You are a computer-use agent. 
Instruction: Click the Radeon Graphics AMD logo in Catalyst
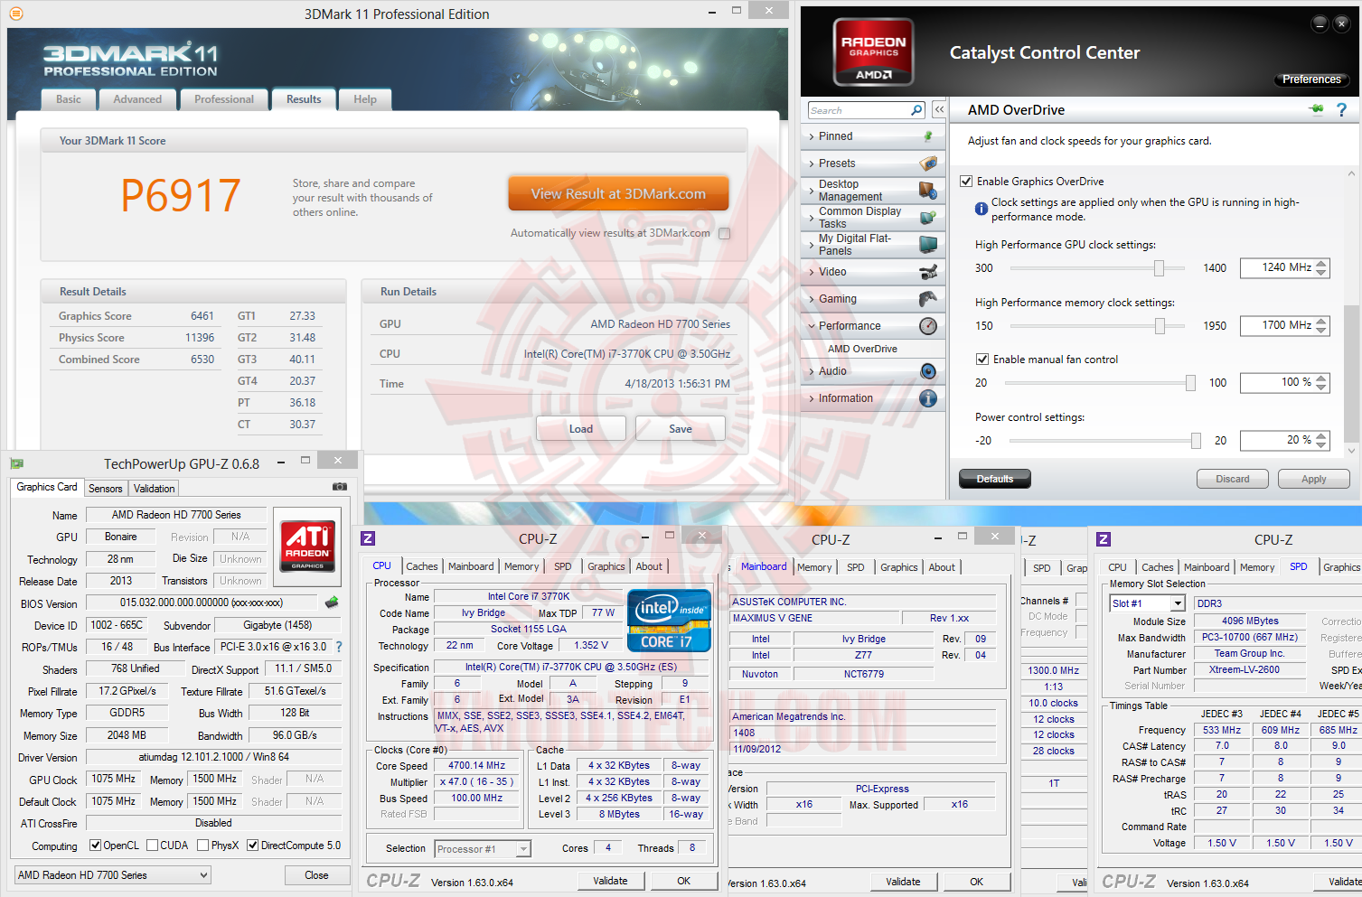(x=873, y=51)
